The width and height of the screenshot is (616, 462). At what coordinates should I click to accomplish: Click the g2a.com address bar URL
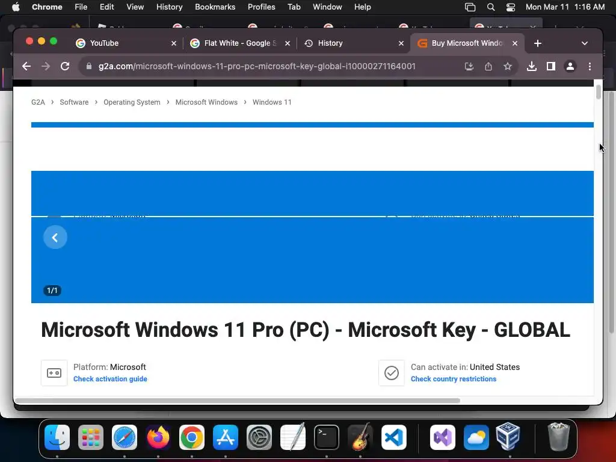pyautogui.click(x=257, y=66)
